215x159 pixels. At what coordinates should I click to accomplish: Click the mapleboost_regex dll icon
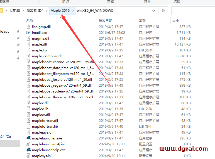29,86
